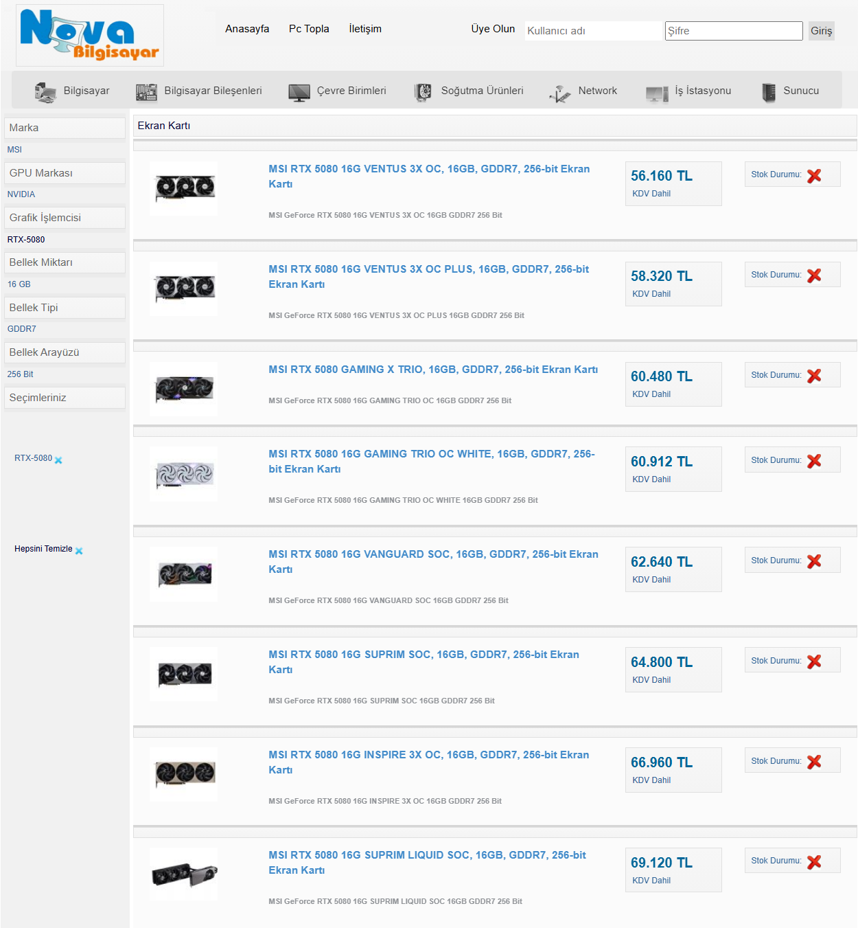Click stock status X icon for 64.800 TL card
858x928 pixels.
pos(814,662)
